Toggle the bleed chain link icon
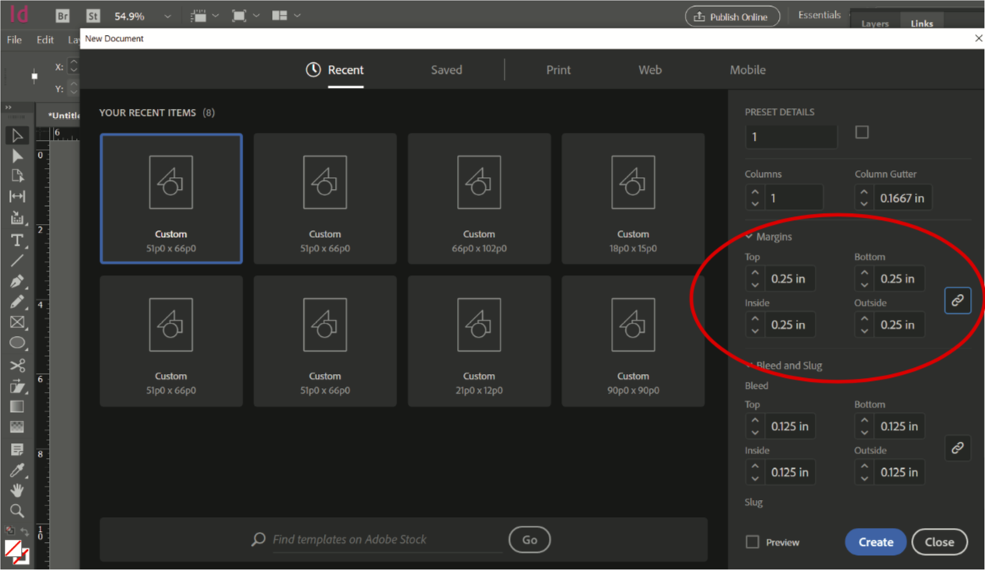The image size is (985, 570). click(957, 448)
